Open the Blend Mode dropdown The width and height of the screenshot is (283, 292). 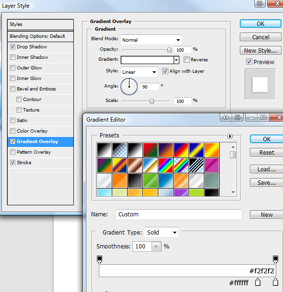151,40
